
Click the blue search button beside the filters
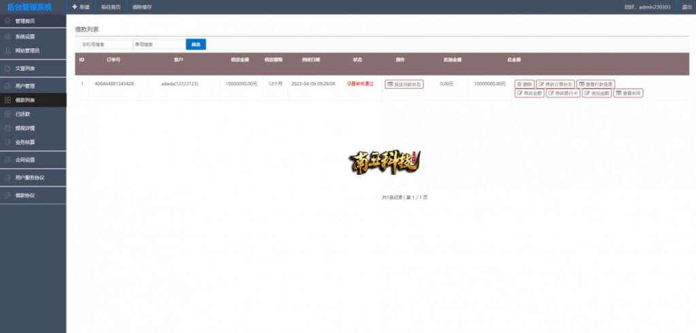[x=196, y=44]
